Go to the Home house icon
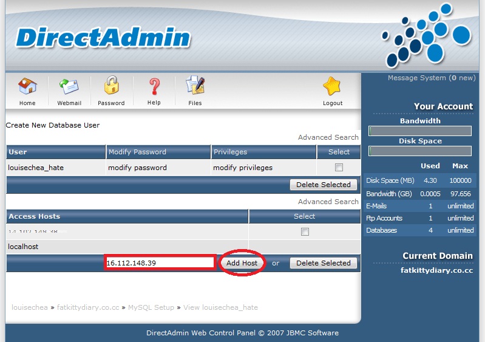 tap(27, 86)
